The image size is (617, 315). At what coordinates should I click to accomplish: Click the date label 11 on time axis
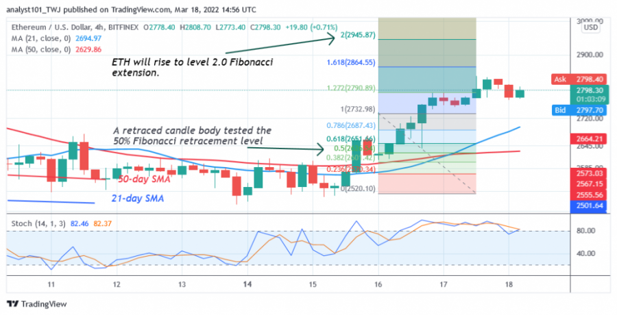pyautogui.click(x=51, y=284)
